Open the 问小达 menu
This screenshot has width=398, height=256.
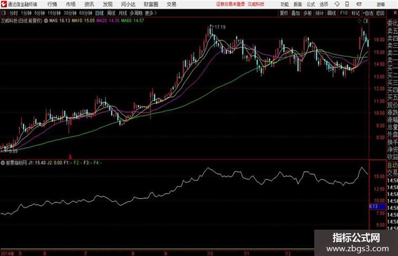(128, 4)
